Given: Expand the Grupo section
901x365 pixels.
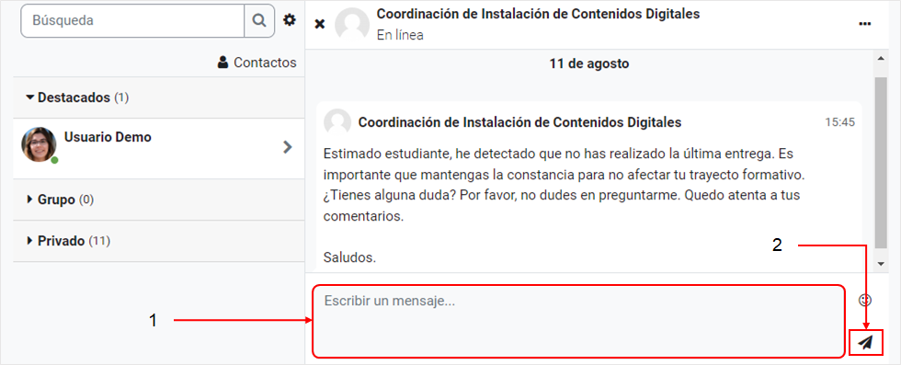Looking at the screenshot, I should [61, 200].
